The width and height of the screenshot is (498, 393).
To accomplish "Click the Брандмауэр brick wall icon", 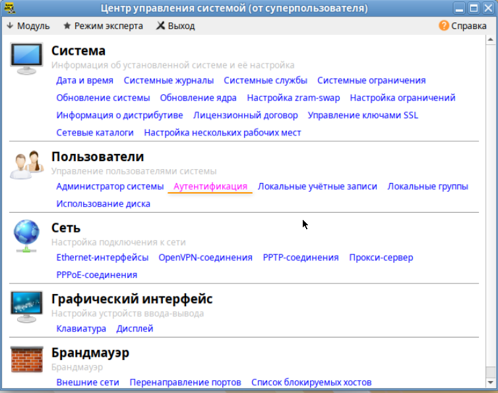I will [x=26, y=359].
